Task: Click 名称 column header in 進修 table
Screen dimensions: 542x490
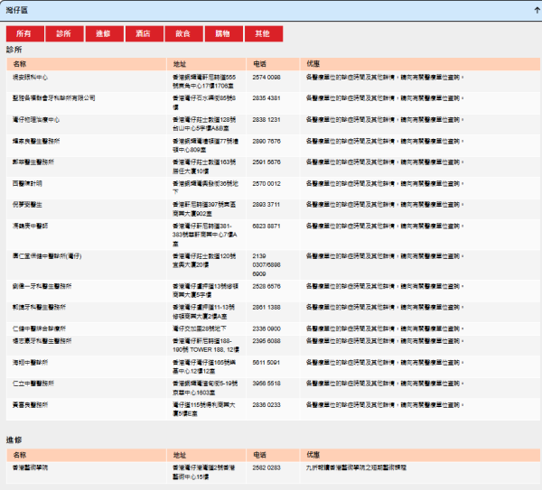Action: [20, 455]
